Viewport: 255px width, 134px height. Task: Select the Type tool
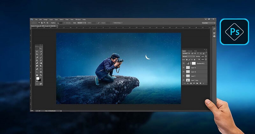click(41, 69)
